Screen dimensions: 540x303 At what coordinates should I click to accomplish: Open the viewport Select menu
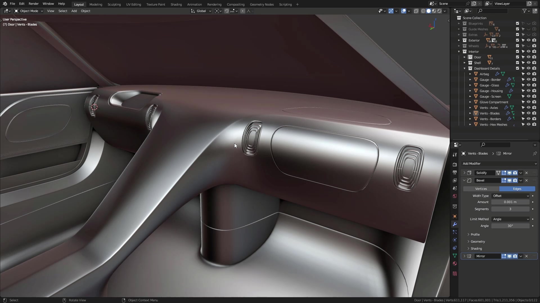63,11
